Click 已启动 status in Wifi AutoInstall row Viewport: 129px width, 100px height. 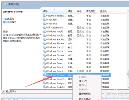[80, 27]
